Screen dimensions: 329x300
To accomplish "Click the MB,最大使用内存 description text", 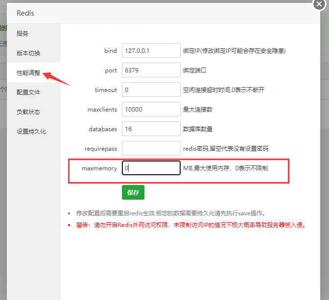I will coord(225,168).
